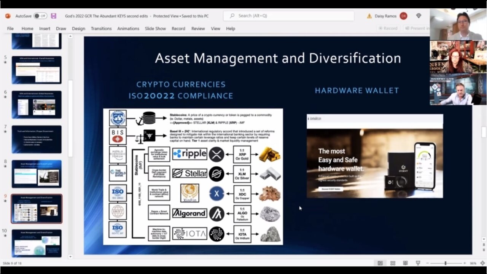Click the XLM round coin icon
Screen dimensions: 487x274
(216, 174)
